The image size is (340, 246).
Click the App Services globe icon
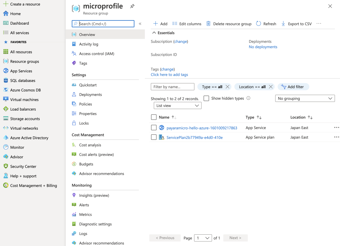6,71
